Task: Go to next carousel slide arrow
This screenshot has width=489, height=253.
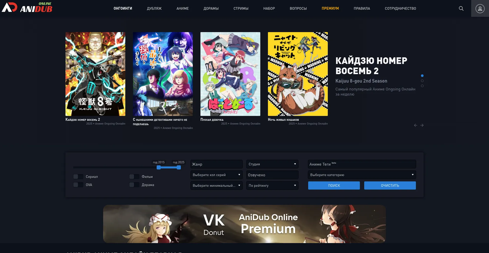Action: (x=422, y=125)
